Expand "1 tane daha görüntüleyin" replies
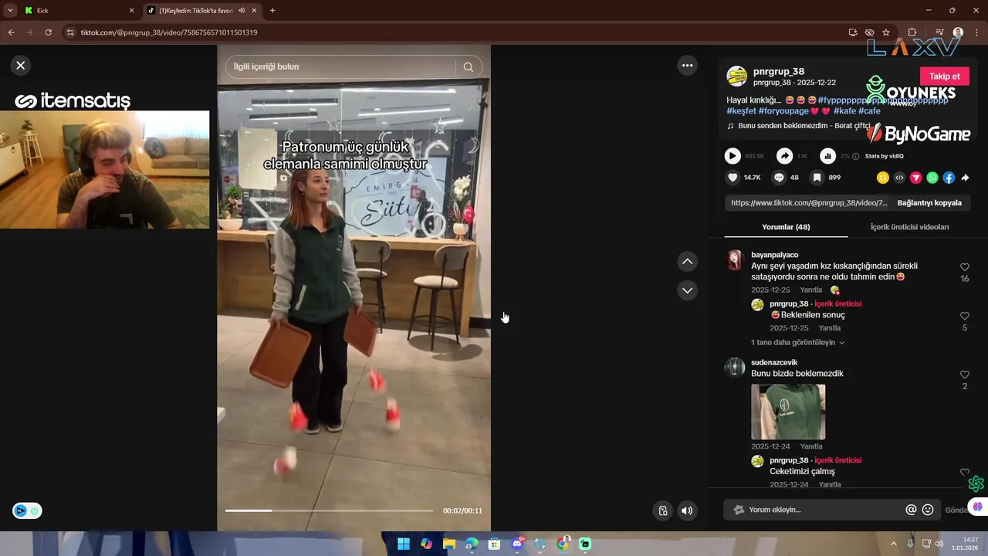Screen dimensions: 988x556 pyautogui.click(x=797, y=342)
